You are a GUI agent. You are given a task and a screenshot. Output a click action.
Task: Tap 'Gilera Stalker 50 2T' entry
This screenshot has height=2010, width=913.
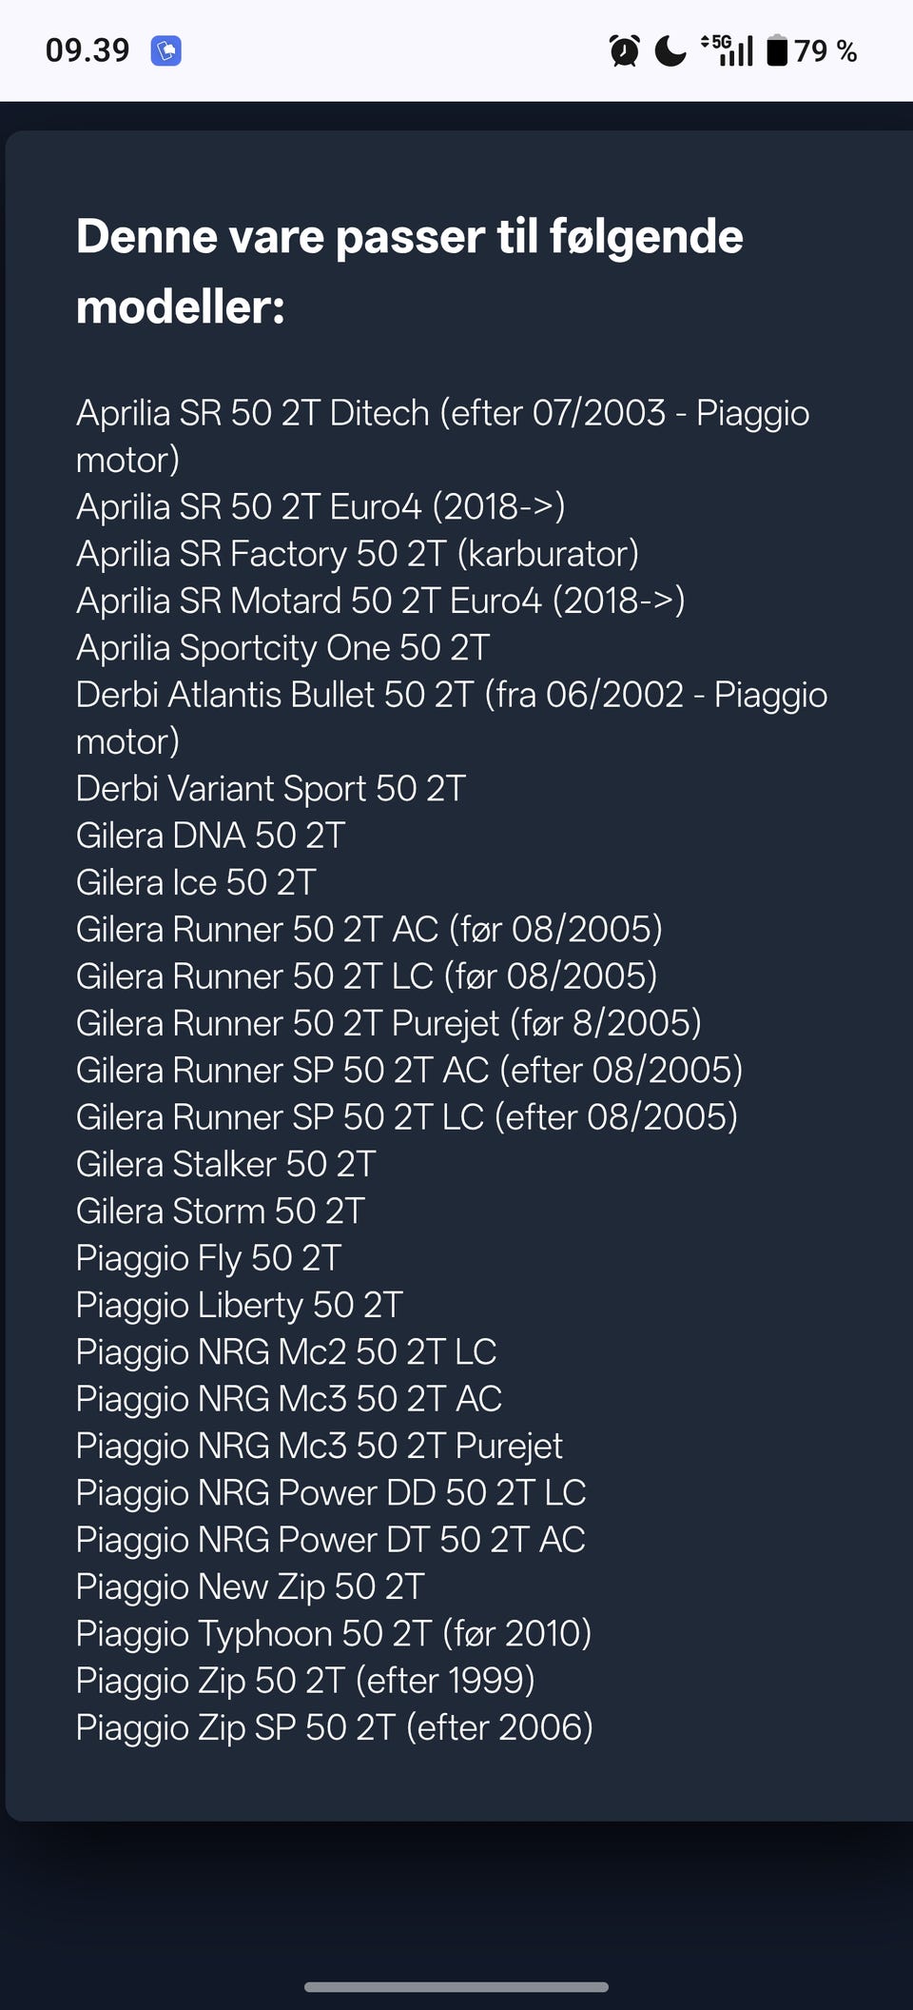point(226,1165)
